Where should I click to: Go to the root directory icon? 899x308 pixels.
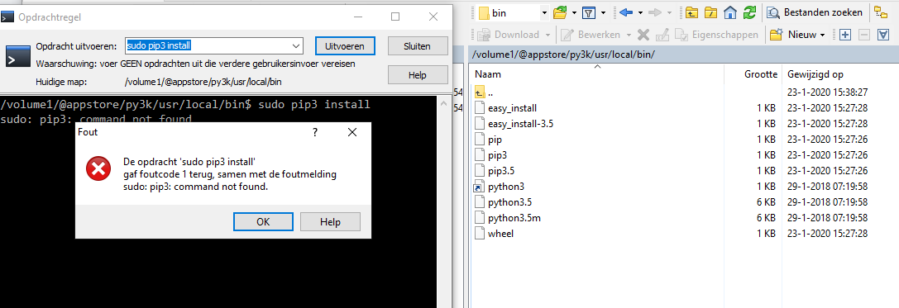tap(711, 12)
